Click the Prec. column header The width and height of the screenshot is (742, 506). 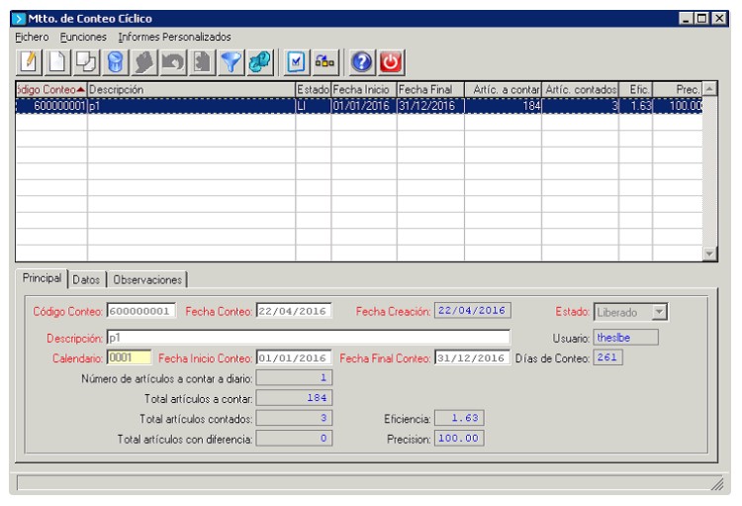point(678,89)
